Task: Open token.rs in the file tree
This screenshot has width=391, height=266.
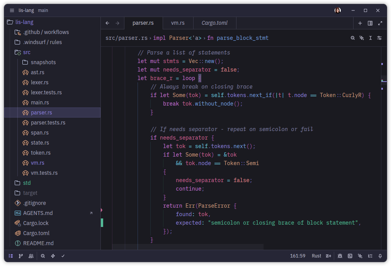Action: [53, 153]
